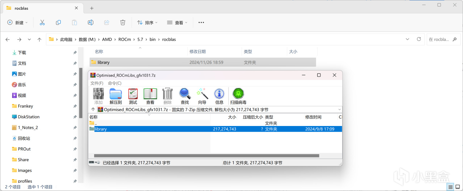Click the Explorer Up-one-level arrow
The image size is (463, 191).
(39, 39)
